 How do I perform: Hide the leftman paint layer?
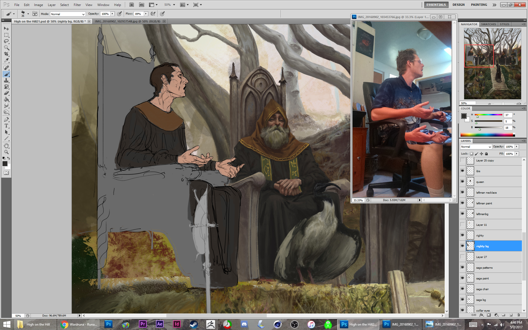pos(463,203)
